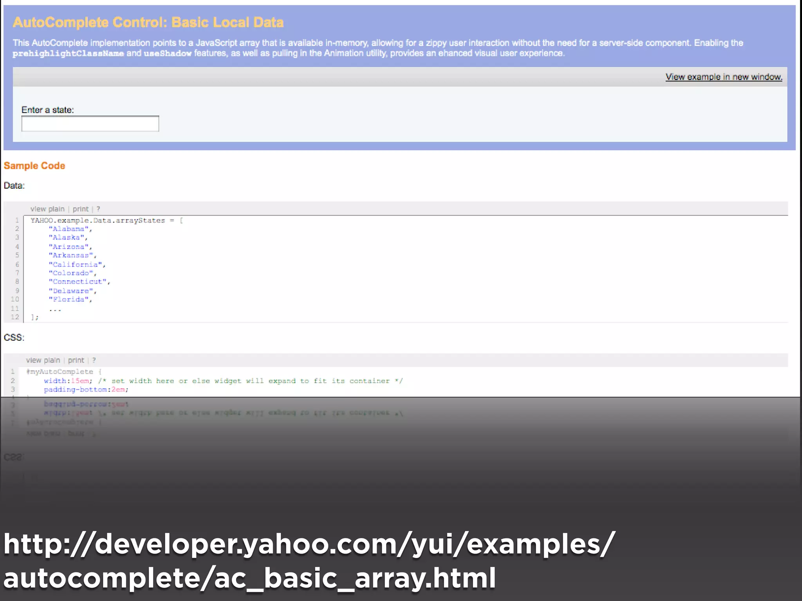This screenshot has height=601, width=802.
Task: Click the "California" line in the code
Action: click(x=77, y=265)
